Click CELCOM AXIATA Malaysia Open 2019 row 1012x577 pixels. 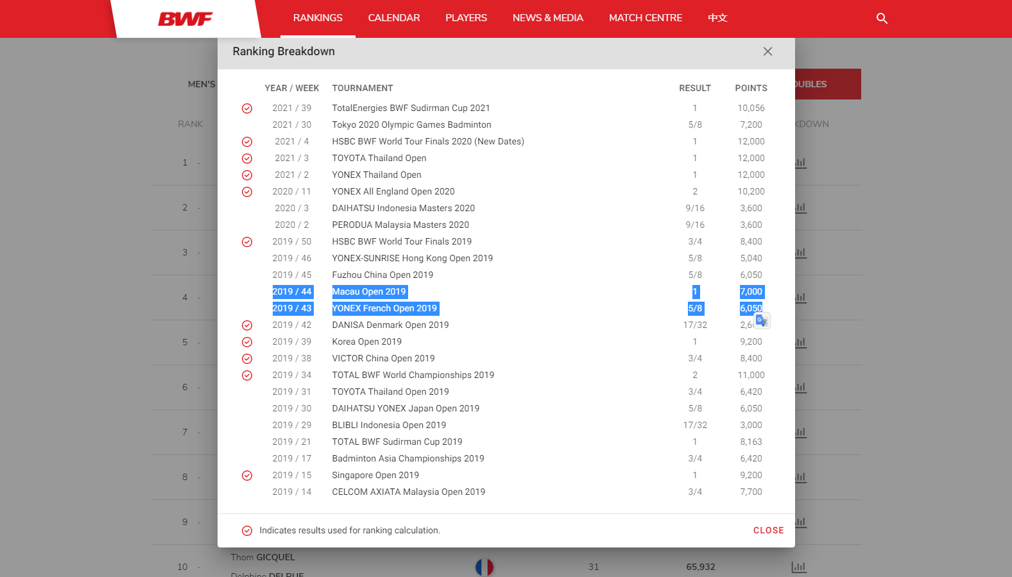[x=506, y=492]
